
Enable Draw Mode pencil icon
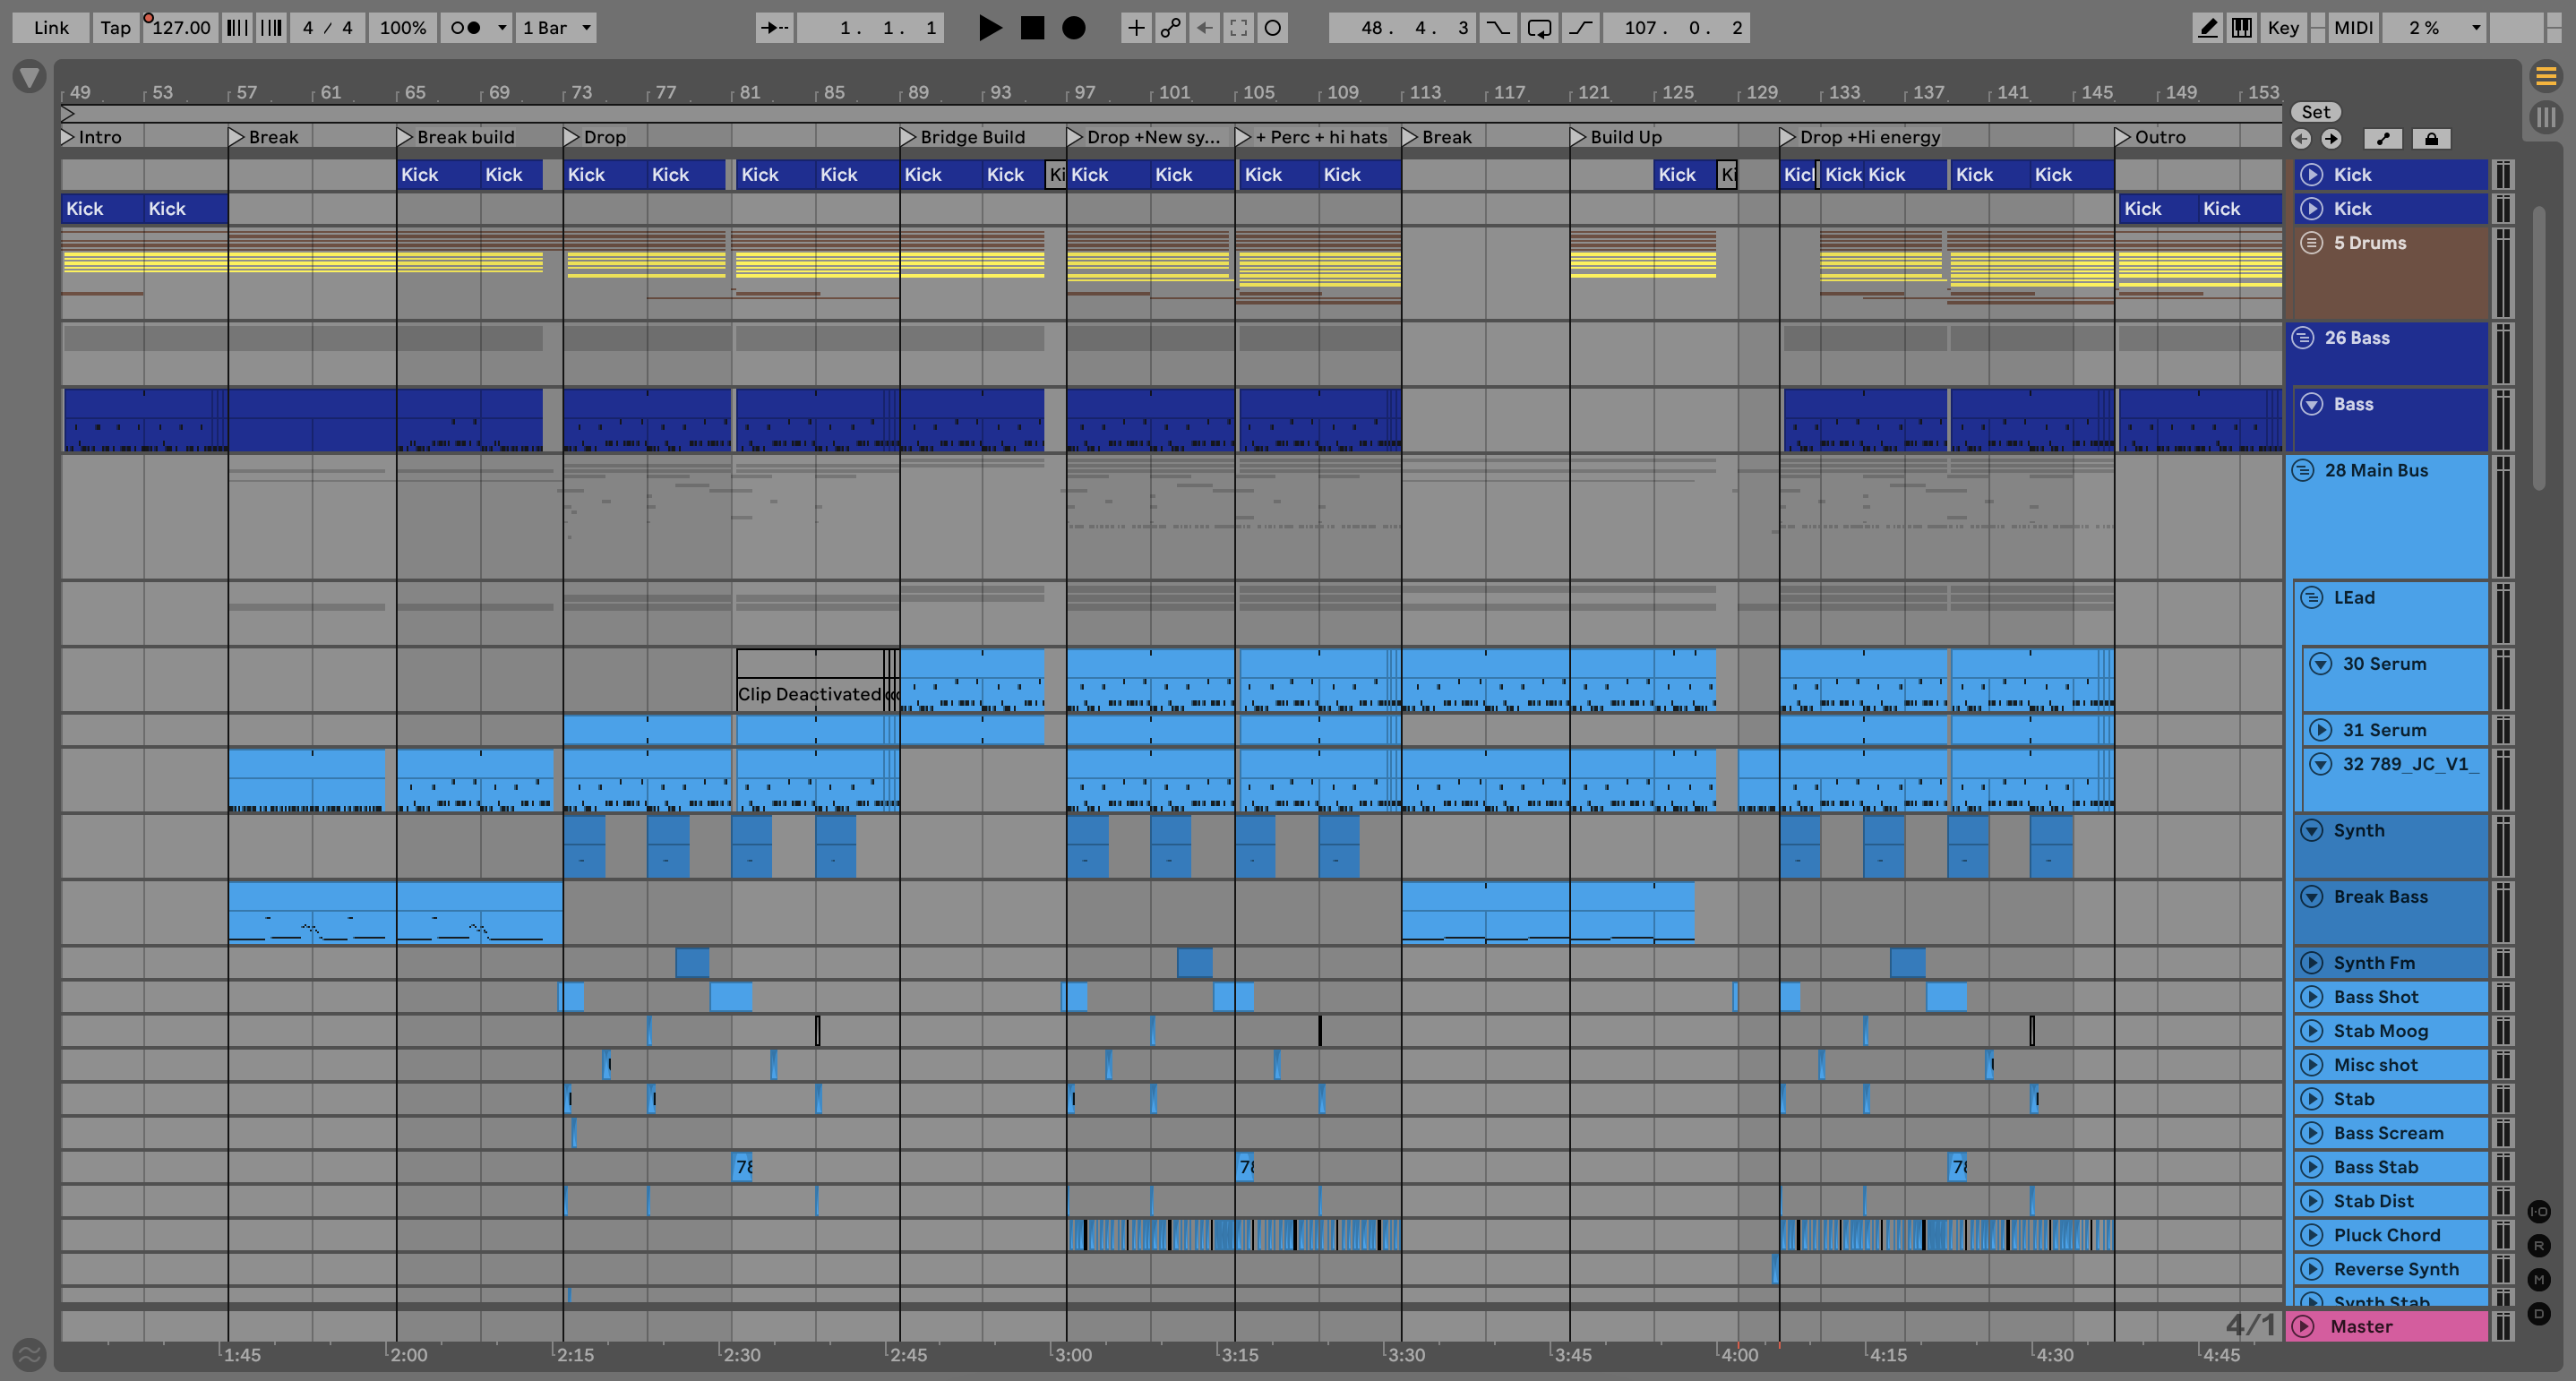[2207, 28]
